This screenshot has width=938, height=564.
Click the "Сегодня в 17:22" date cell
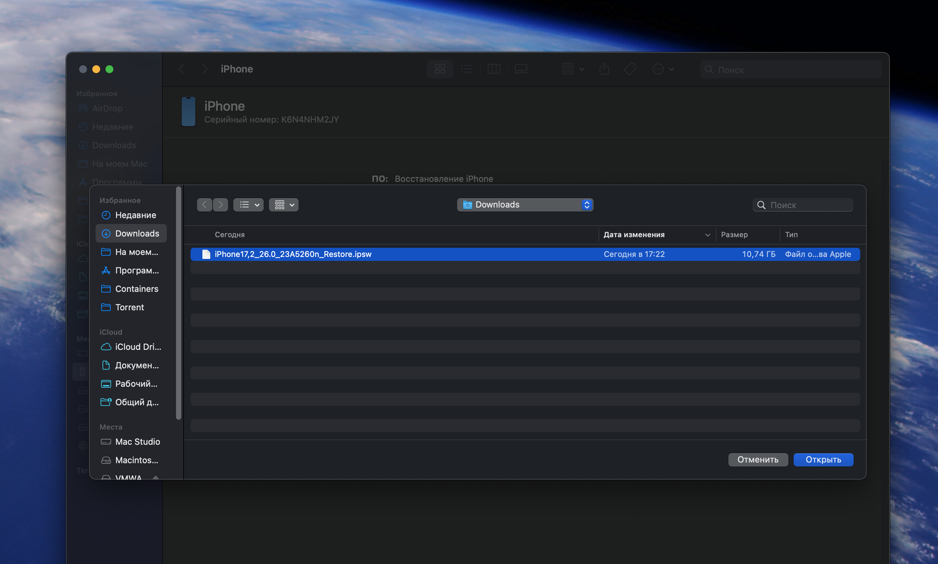(x=634, y=254)
